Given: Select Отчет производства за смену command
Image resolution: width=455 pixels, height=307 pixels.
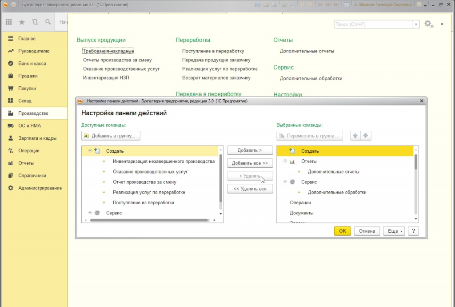Looking at the screenshot, I should 144,182.
